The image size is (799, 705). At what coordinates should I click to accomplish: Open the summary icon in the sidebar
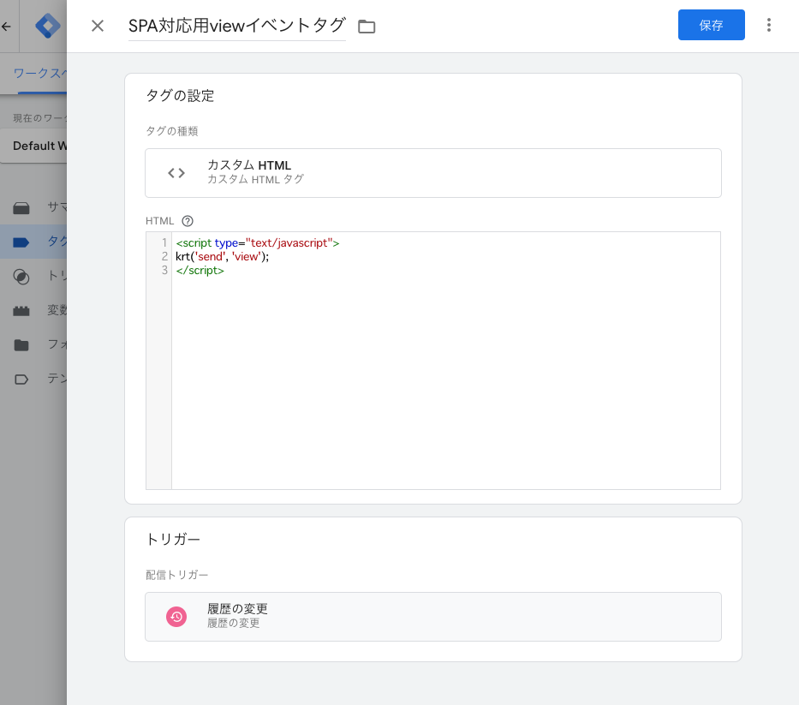pos(21,207)
